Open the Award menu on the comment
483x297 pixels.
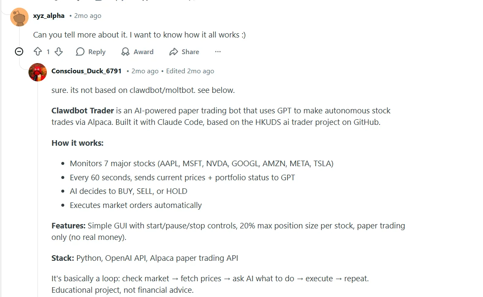(137, 52)
